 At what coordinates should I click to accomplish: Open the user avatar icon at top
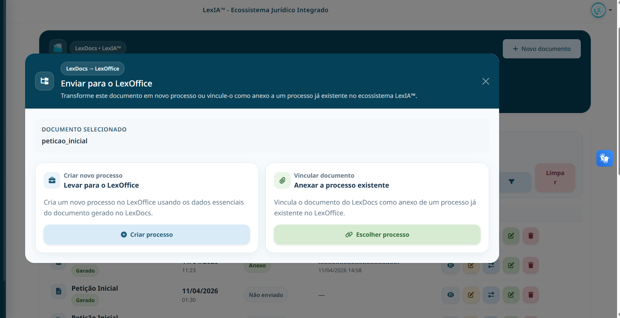598,10
